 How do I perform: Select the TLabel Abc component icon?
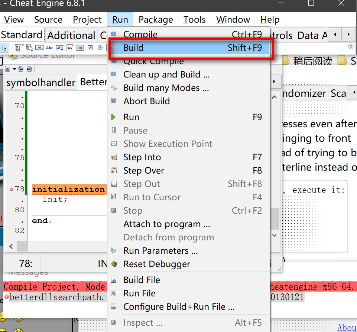50,48
